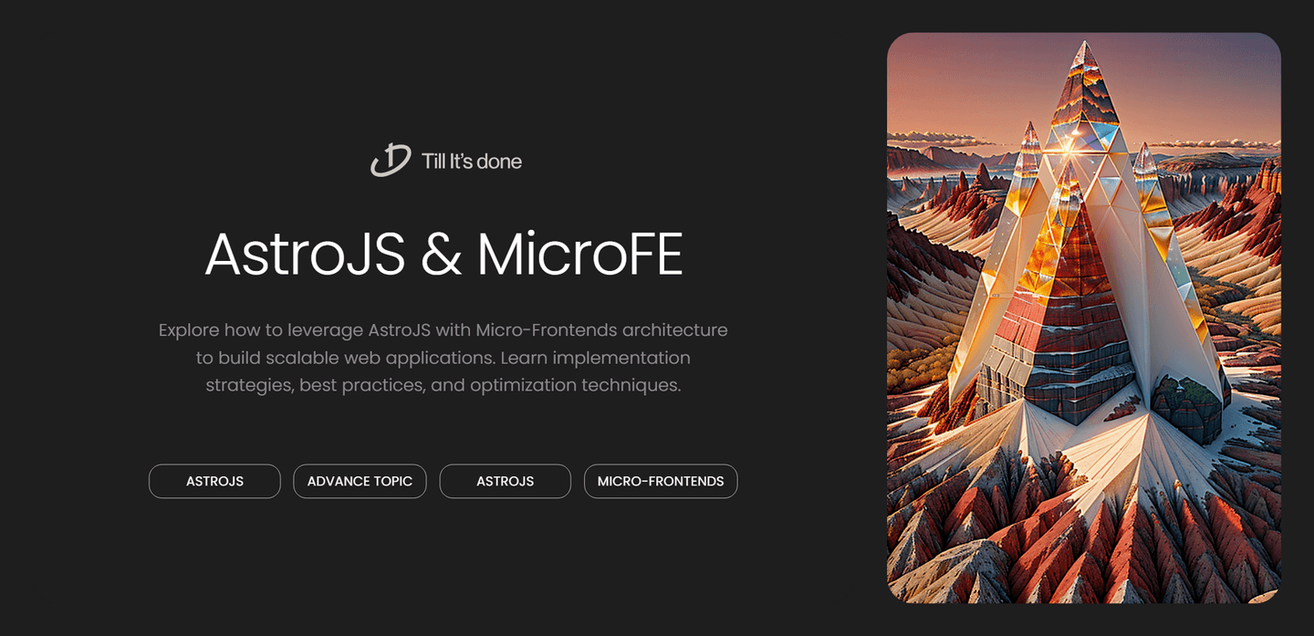The image size is (1314, 636).
Task: Click the Till It's done logo icon
Action: tap(391, 161)
